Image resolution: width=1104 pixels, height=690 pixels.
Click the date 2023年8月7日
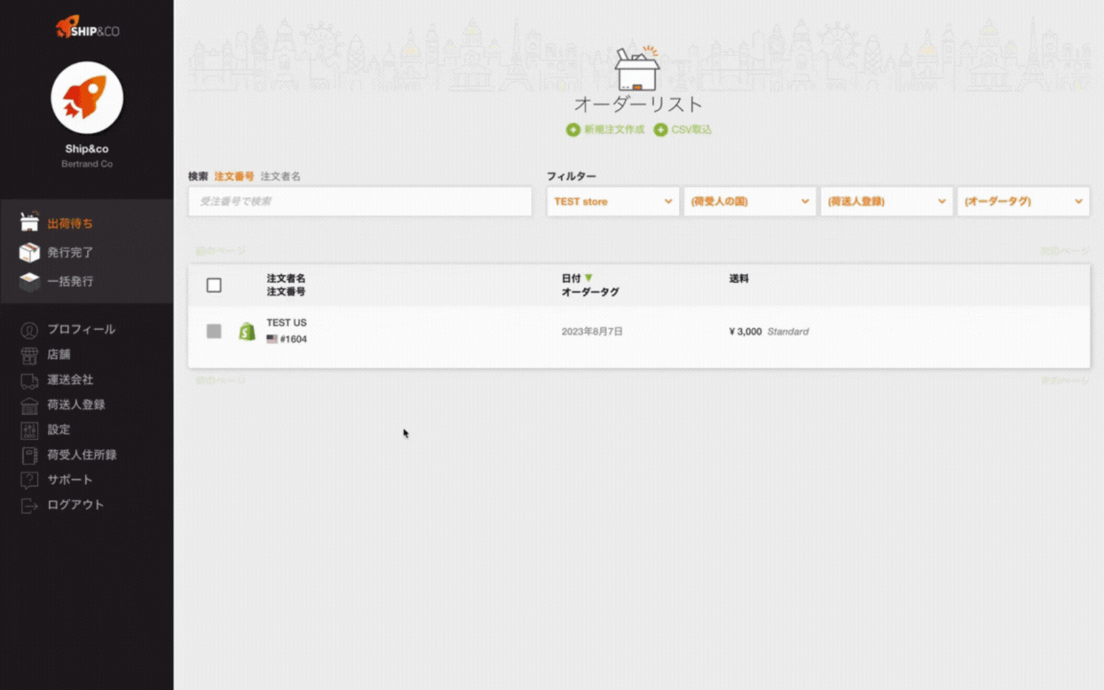point(592,331)
